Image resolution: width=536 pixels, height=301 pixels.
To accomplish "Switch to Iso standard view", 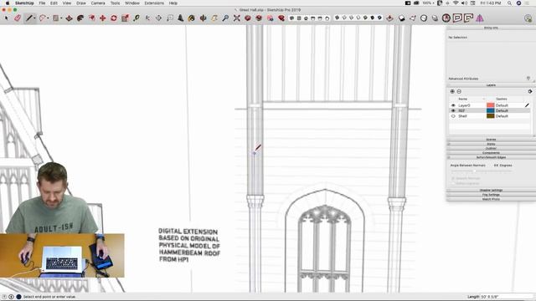I will pos(291,18).
